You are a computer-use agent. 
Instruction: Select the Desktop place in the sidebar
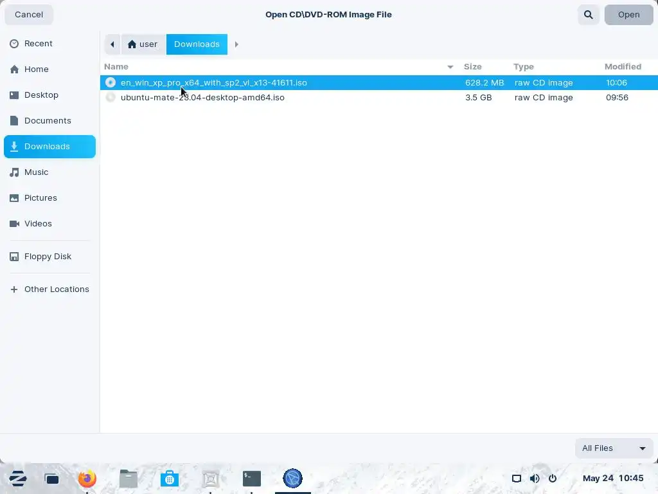click(x=49, y=95)
